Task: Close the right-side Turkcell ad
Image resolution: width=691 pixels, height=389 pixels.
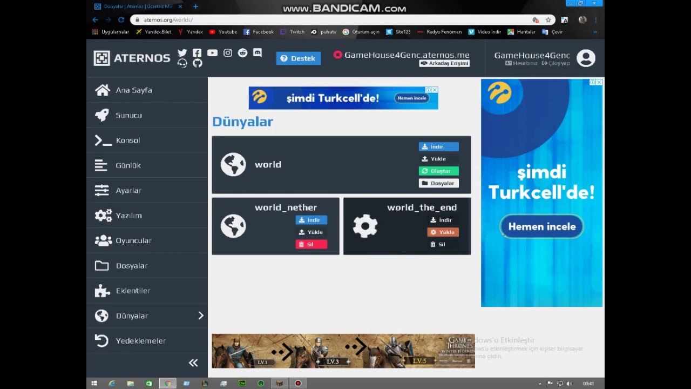Action: (x=599, y=82)
